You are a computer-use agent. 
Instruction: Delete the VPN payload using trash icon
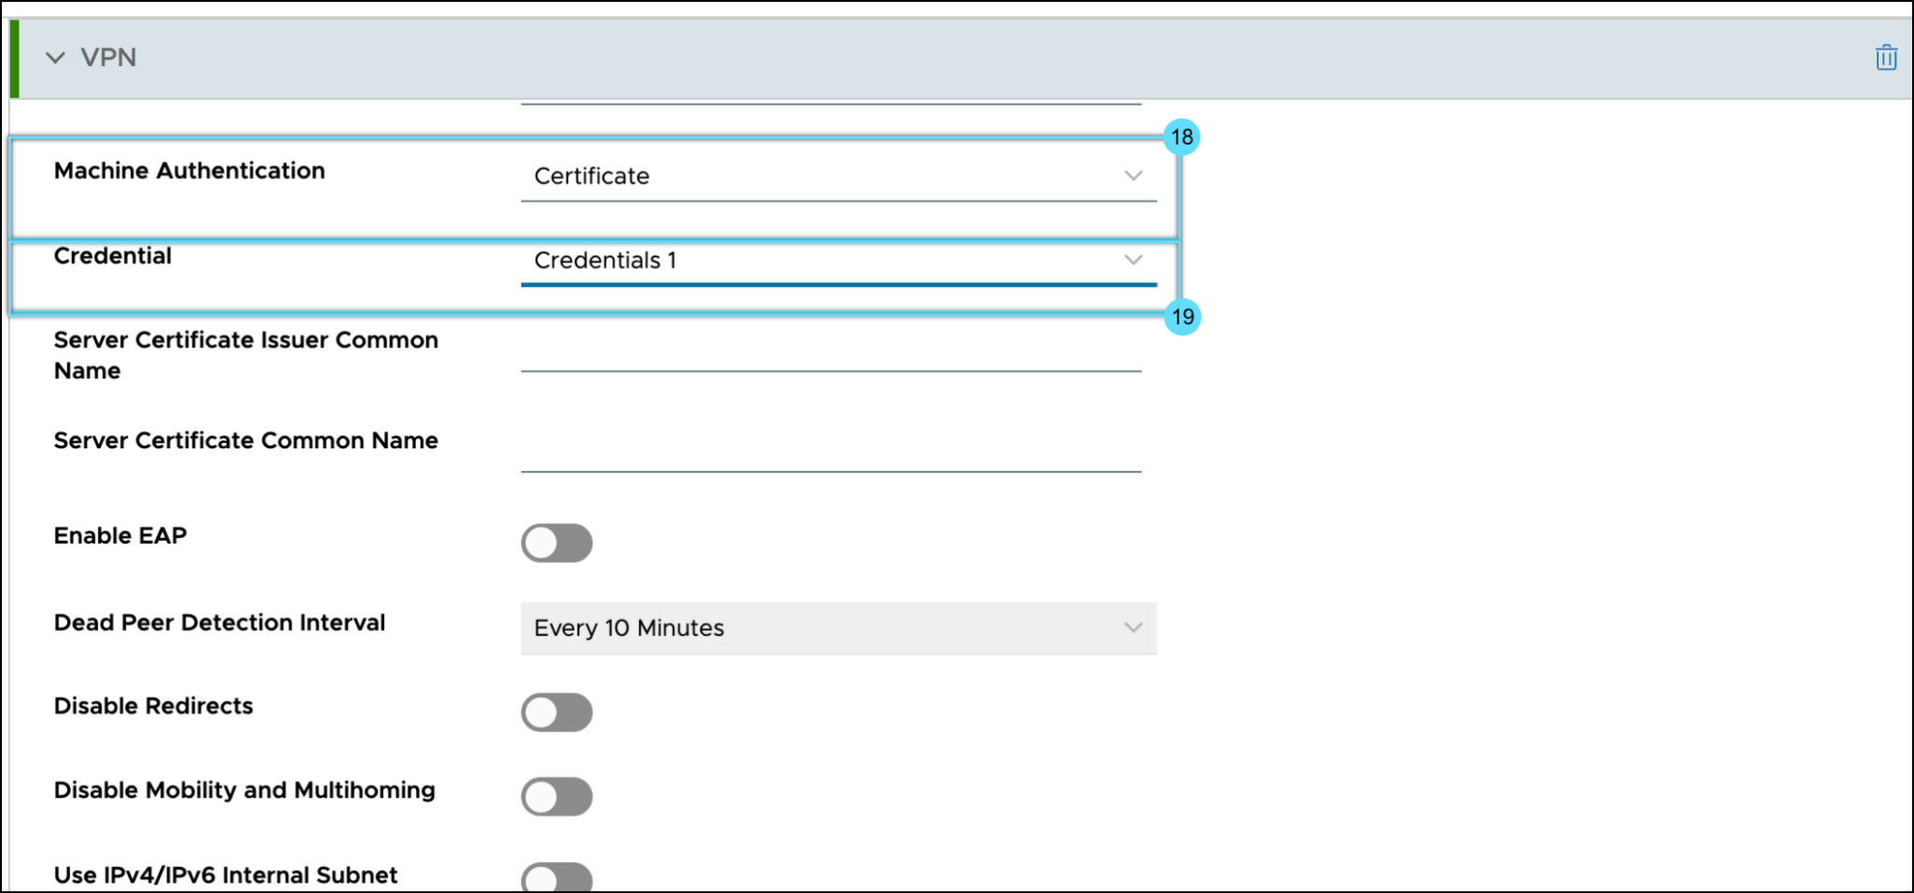pyautogui.click(x=1885, y=58)
